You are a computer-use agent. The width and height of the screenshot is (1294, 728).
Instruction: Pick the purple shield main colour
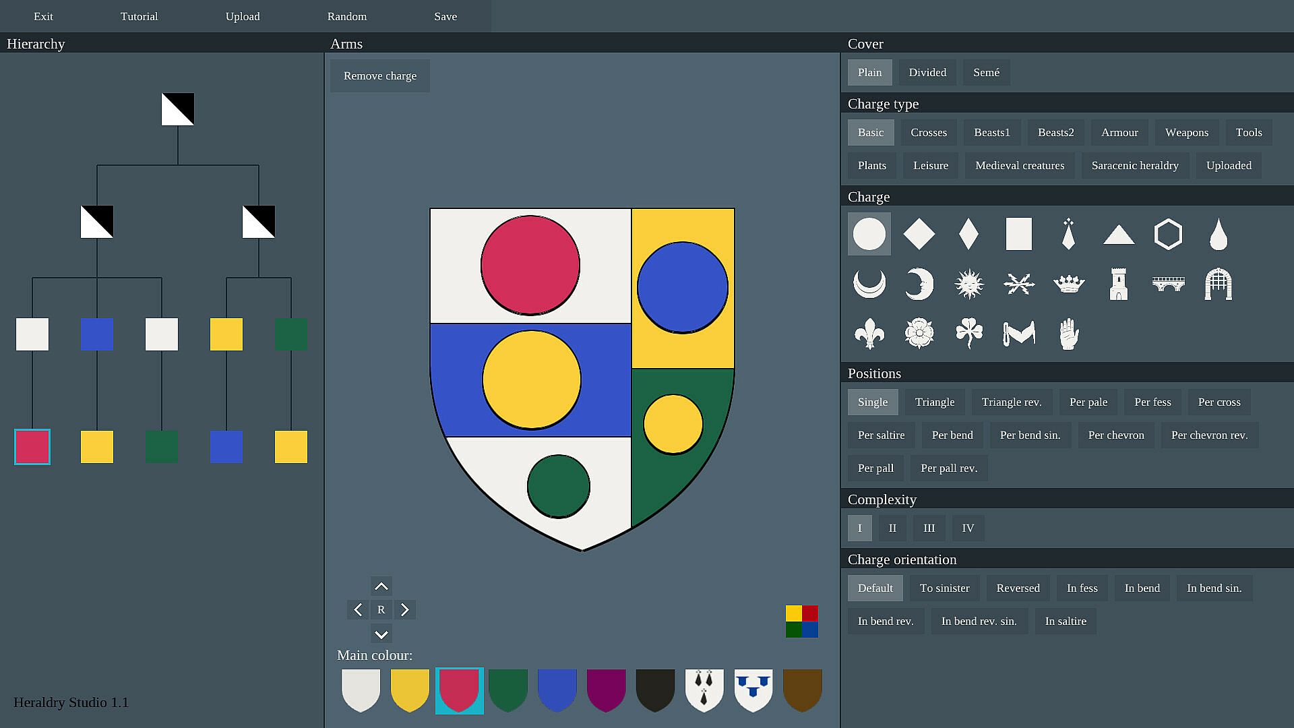(606, 690)
